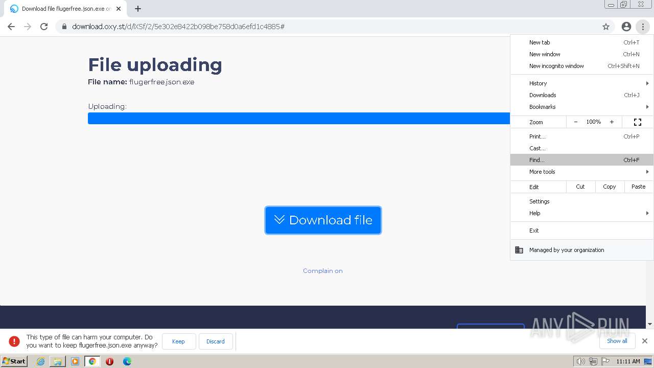
Task: Open Edge icon in taskbar
Action: click(x=127, y=361)
